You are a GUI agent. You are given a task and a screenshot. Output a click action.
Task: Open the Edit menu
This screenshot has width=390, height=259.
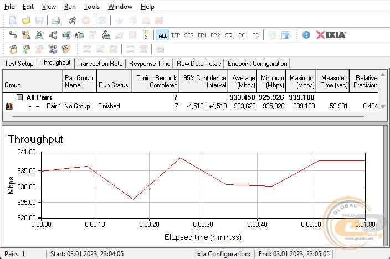click(x=28, y=7)
